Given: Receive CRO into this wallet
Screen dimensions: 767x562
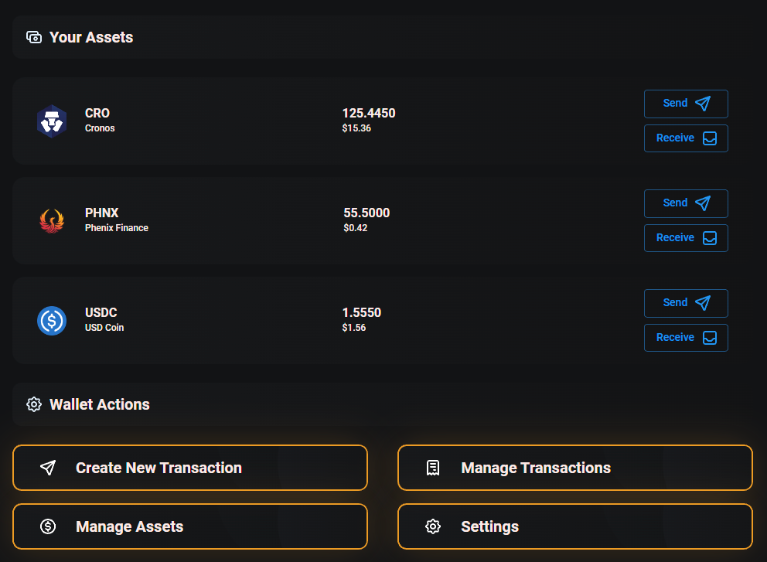Looking at the screenshot, I should 686,138.
